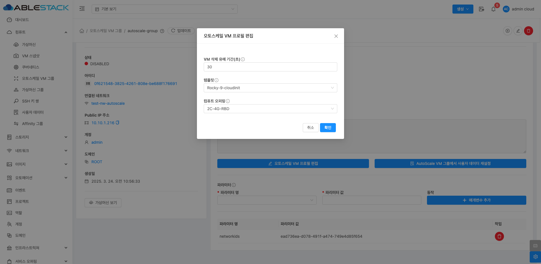The width and height of the screenshot is (541, 264).
Task: Close the 오토스케일 VM 프로필 편집 dialog
Action: [x=336, y=36]
